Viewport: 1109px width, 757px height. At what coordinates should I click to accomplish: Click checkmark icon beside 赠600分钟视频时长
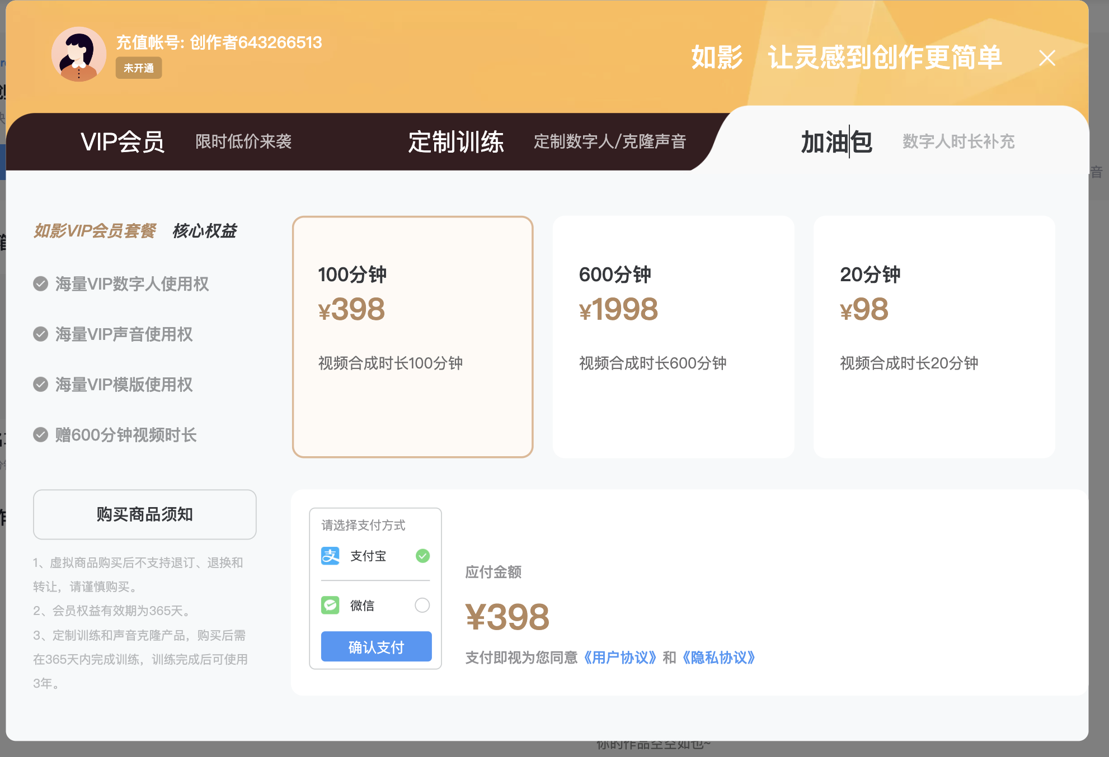coord(40,435)
